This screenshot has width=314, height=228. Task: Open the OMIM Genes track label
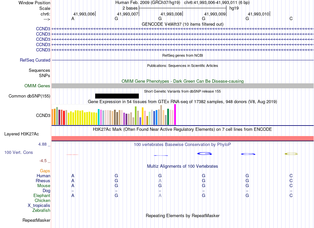pos(37,86)
